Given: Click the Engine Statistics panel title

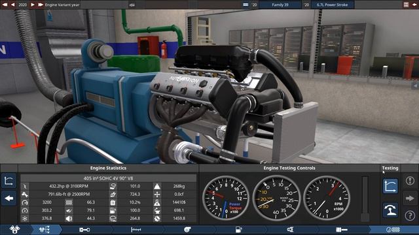Looking at the screenshot, I should click(x=108, y=168).
